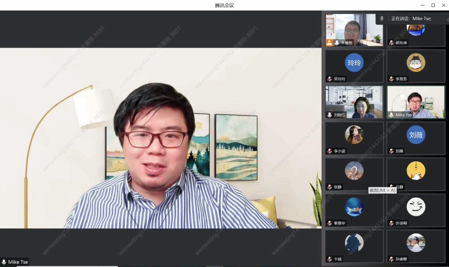Click the main speaker video area
Screen dimensions: 449x267
[x=160, y=138]
